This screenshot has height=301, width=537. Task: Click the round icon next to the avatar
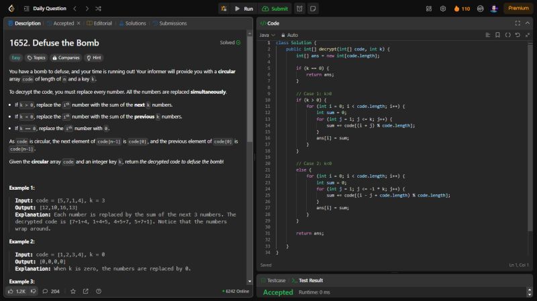[480, 9]
